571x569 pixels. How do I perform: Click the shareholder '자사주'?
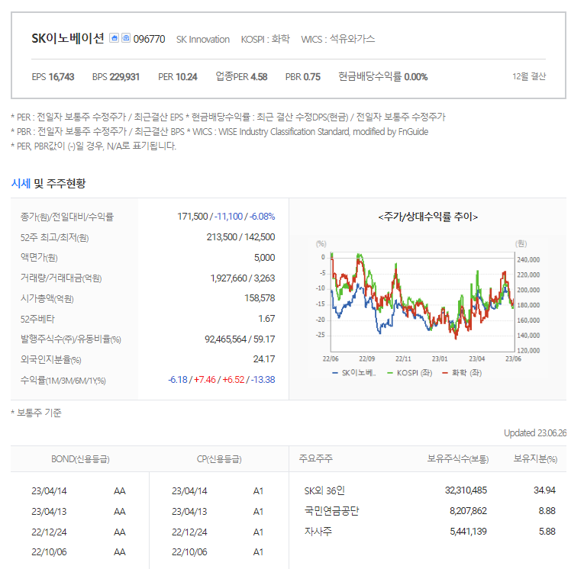coord(318,532)
